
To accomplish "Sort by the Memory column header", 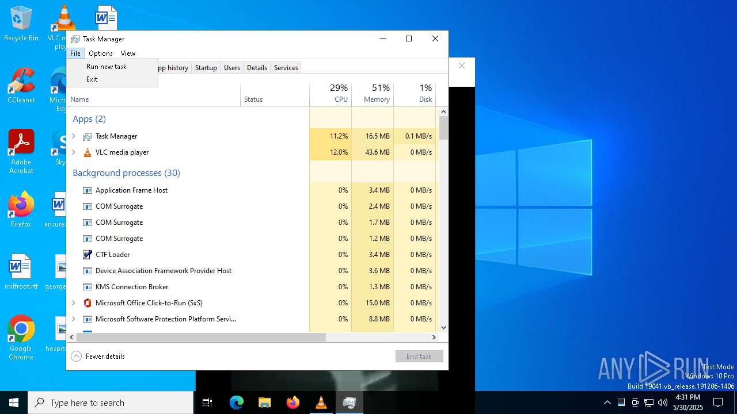I will (373, 94).
